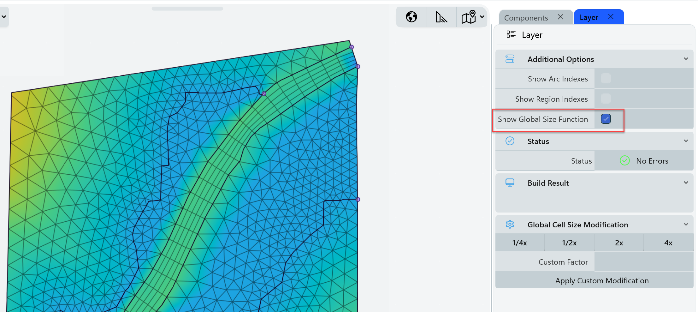Click the Additional Options toggle icon
The width and height of the screenshot is (698, 312).
pos(510,59)
